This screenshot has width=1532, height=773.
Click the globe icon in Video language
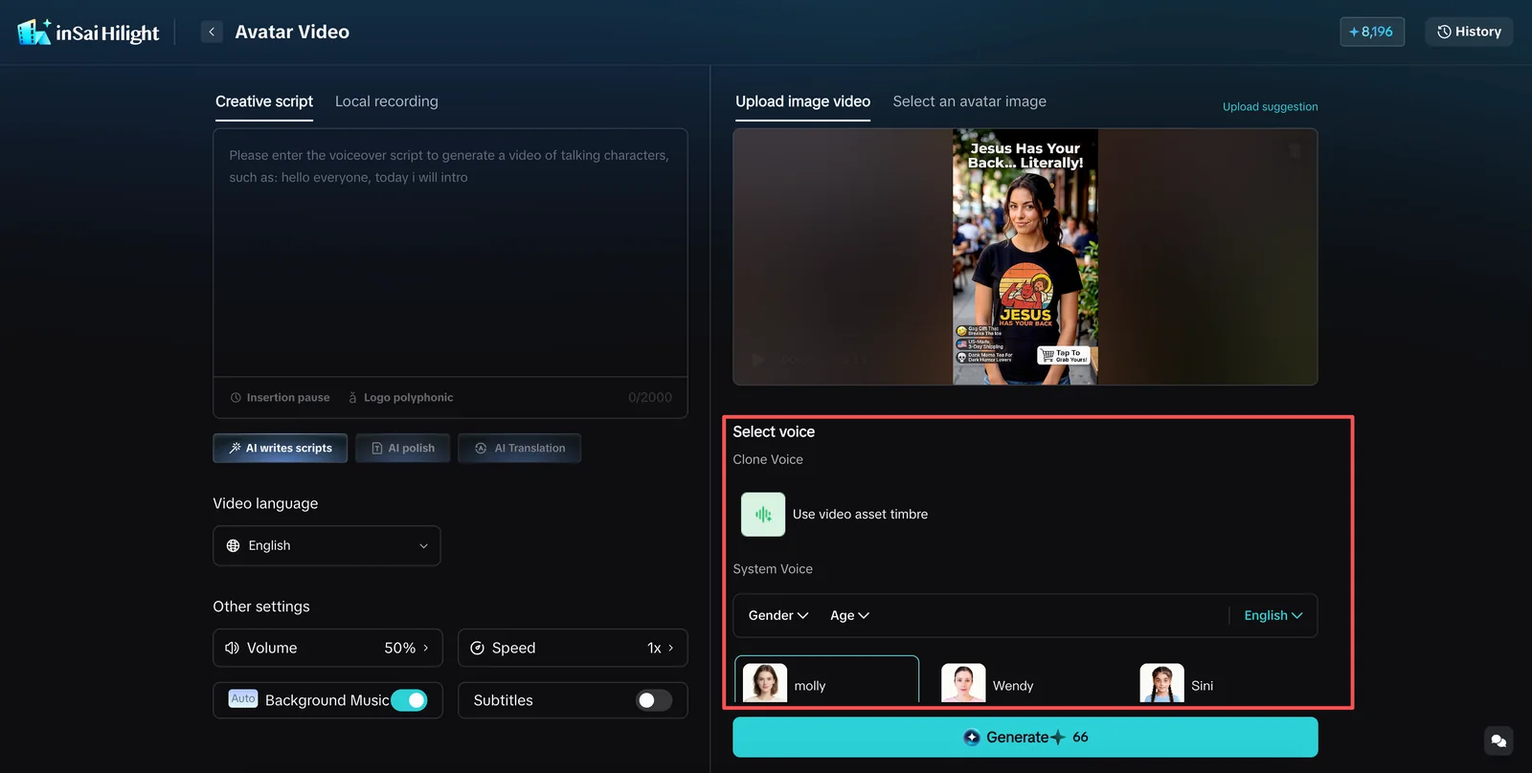click(233, 545)
